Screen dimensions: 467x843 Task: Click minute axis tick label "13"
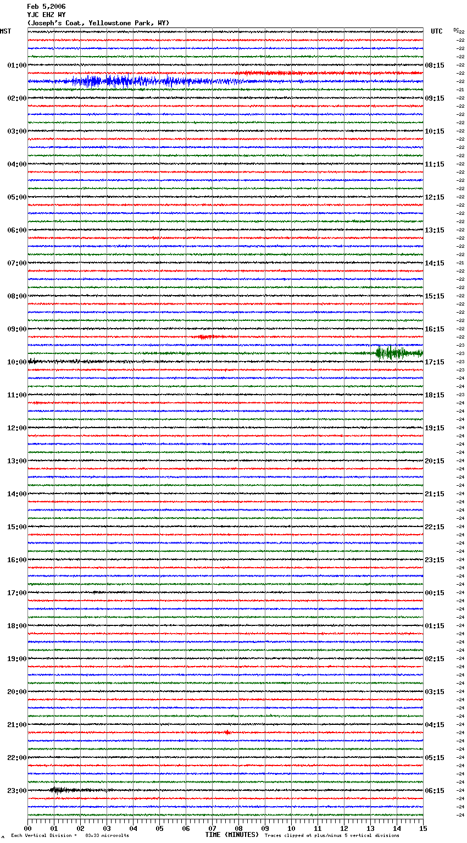pos(370,828)
